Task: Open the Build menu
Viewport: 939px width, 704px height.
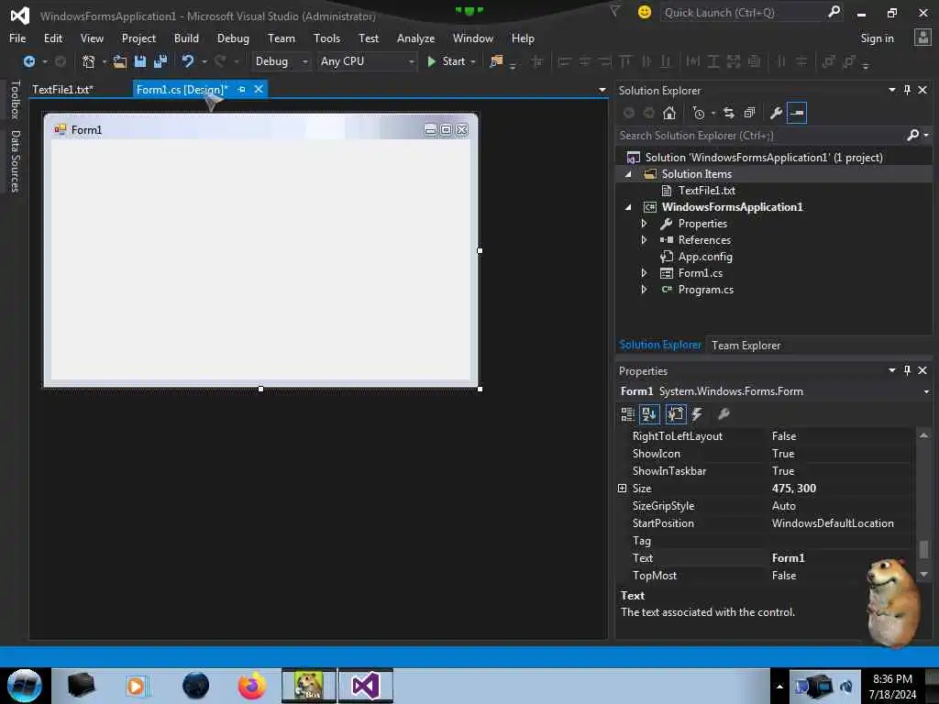Action: coord(186,38)
